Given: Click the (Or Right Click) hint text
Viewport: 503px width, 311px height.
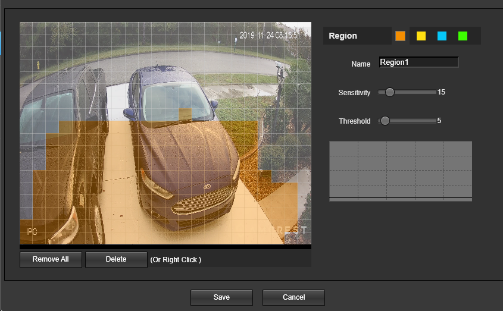Looking at the screenshot, I should coord(176,260).
